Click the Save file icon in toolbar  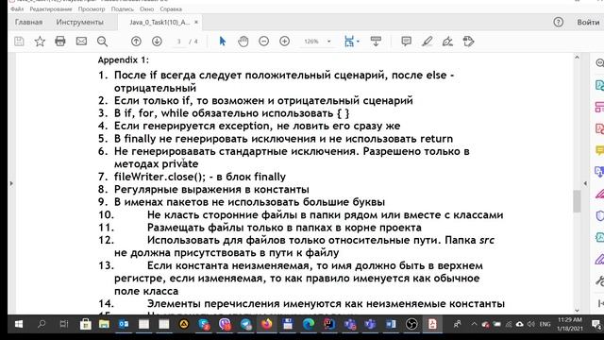pos(19,42)
